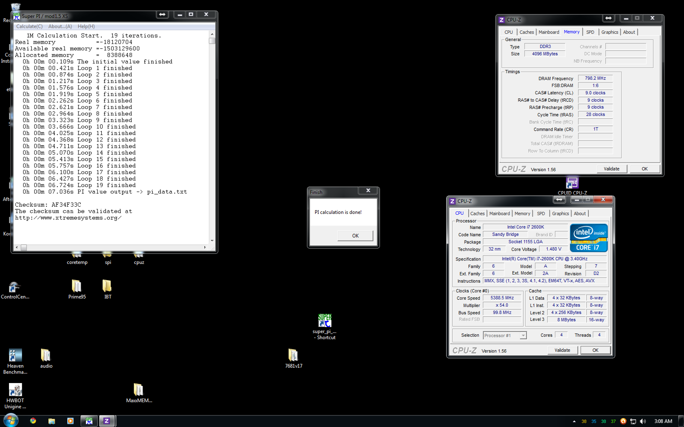Open the Processor #1 selection dropdown
Image resolution: width=684 pixels, height=427 pixels.
(504, 336)
